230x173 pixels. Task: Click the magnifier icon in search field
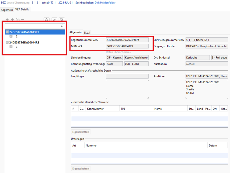(62, 26)
